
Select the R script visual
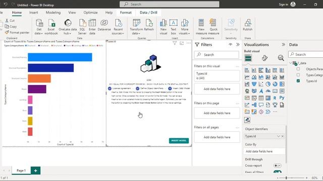(275, 98)
